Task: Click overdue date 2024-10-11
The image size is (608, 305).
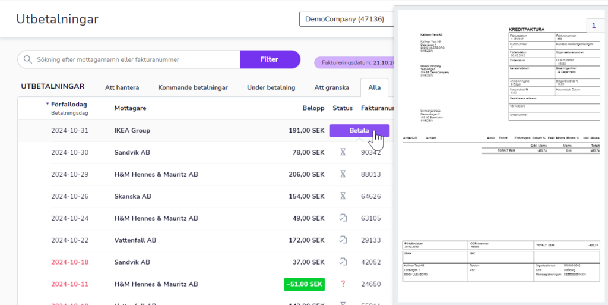Action: [x=70, y=284]
